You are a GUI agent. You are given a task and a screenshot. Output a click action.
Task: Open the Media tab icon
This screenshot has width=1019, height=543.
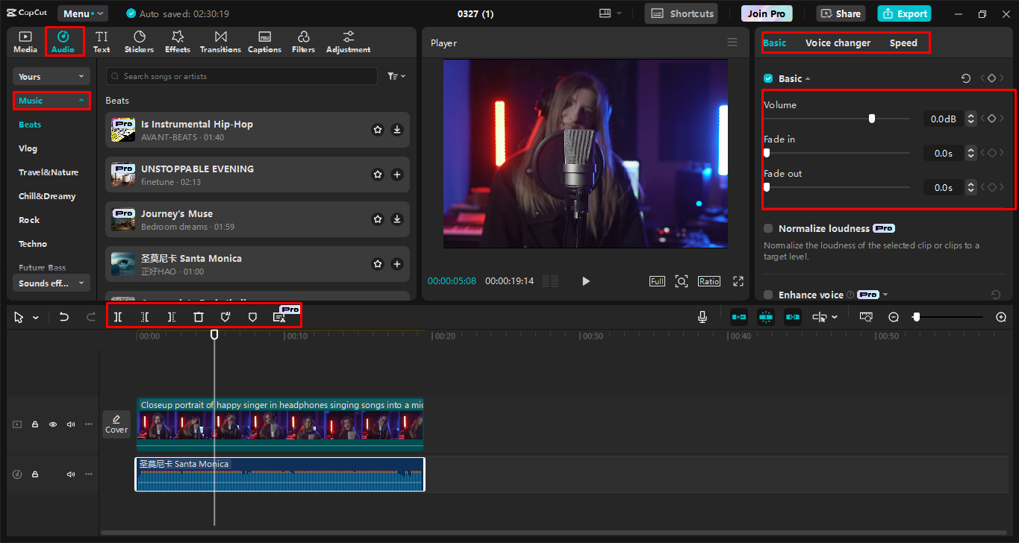(x=25, y=42)
